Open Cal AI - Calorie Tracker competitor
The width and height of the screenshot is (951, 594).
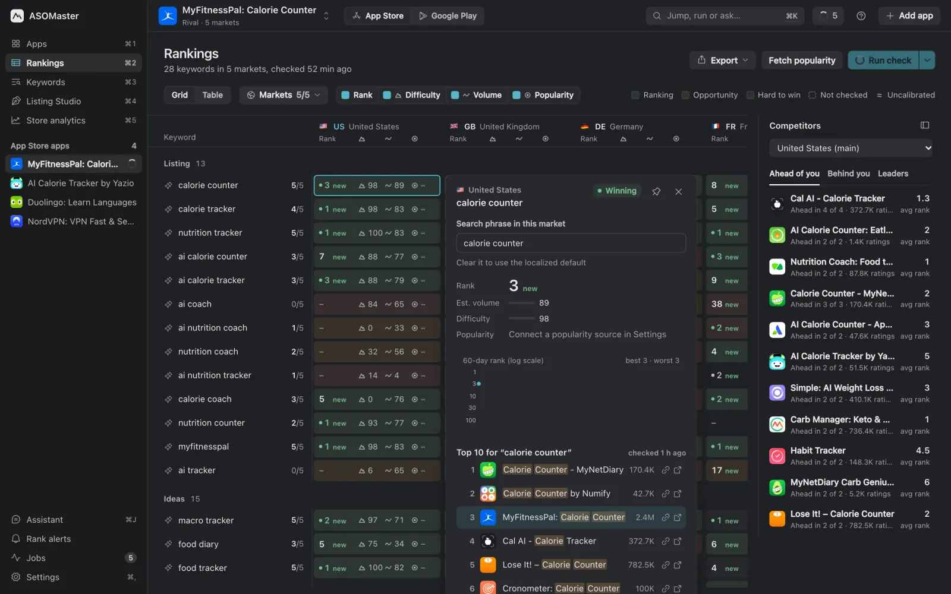tap(850, 204)
